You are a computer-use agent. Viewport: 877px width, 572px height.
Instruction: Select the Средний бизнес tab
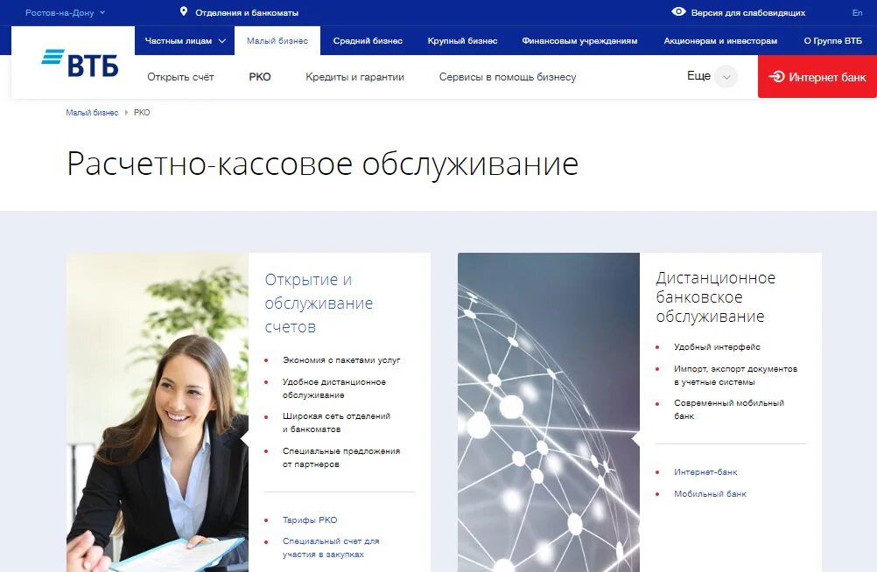click(368, 41)
